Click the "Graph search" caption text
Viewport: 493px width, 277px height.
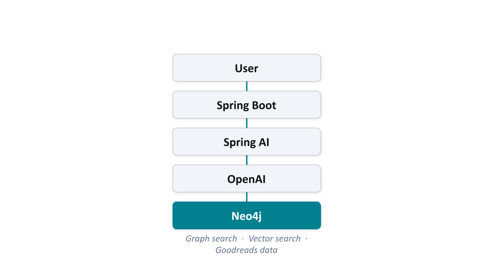(211, 239)
